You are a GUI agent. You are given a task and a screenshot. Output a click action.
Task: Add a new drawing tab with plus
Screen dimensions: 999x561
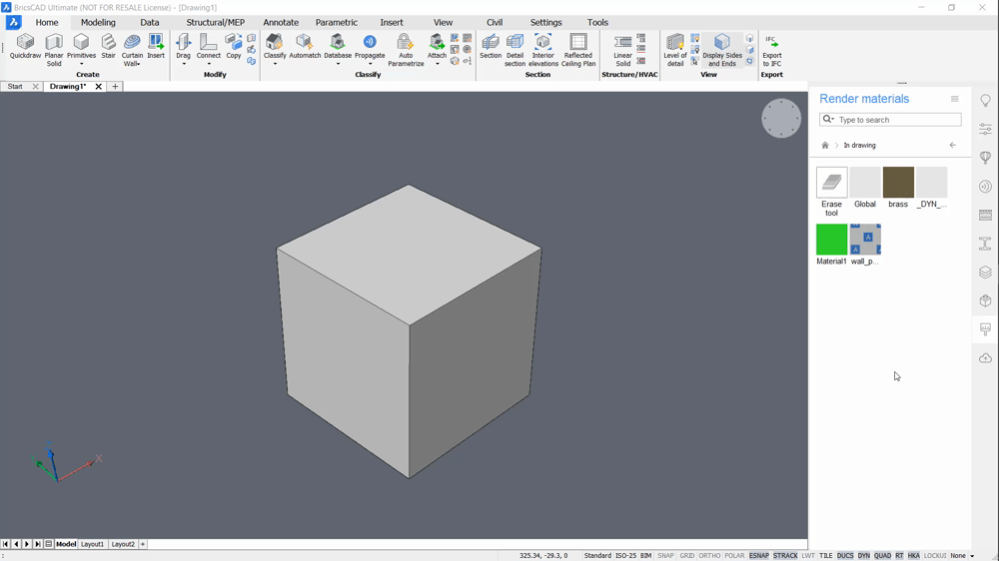pos(115,86)
